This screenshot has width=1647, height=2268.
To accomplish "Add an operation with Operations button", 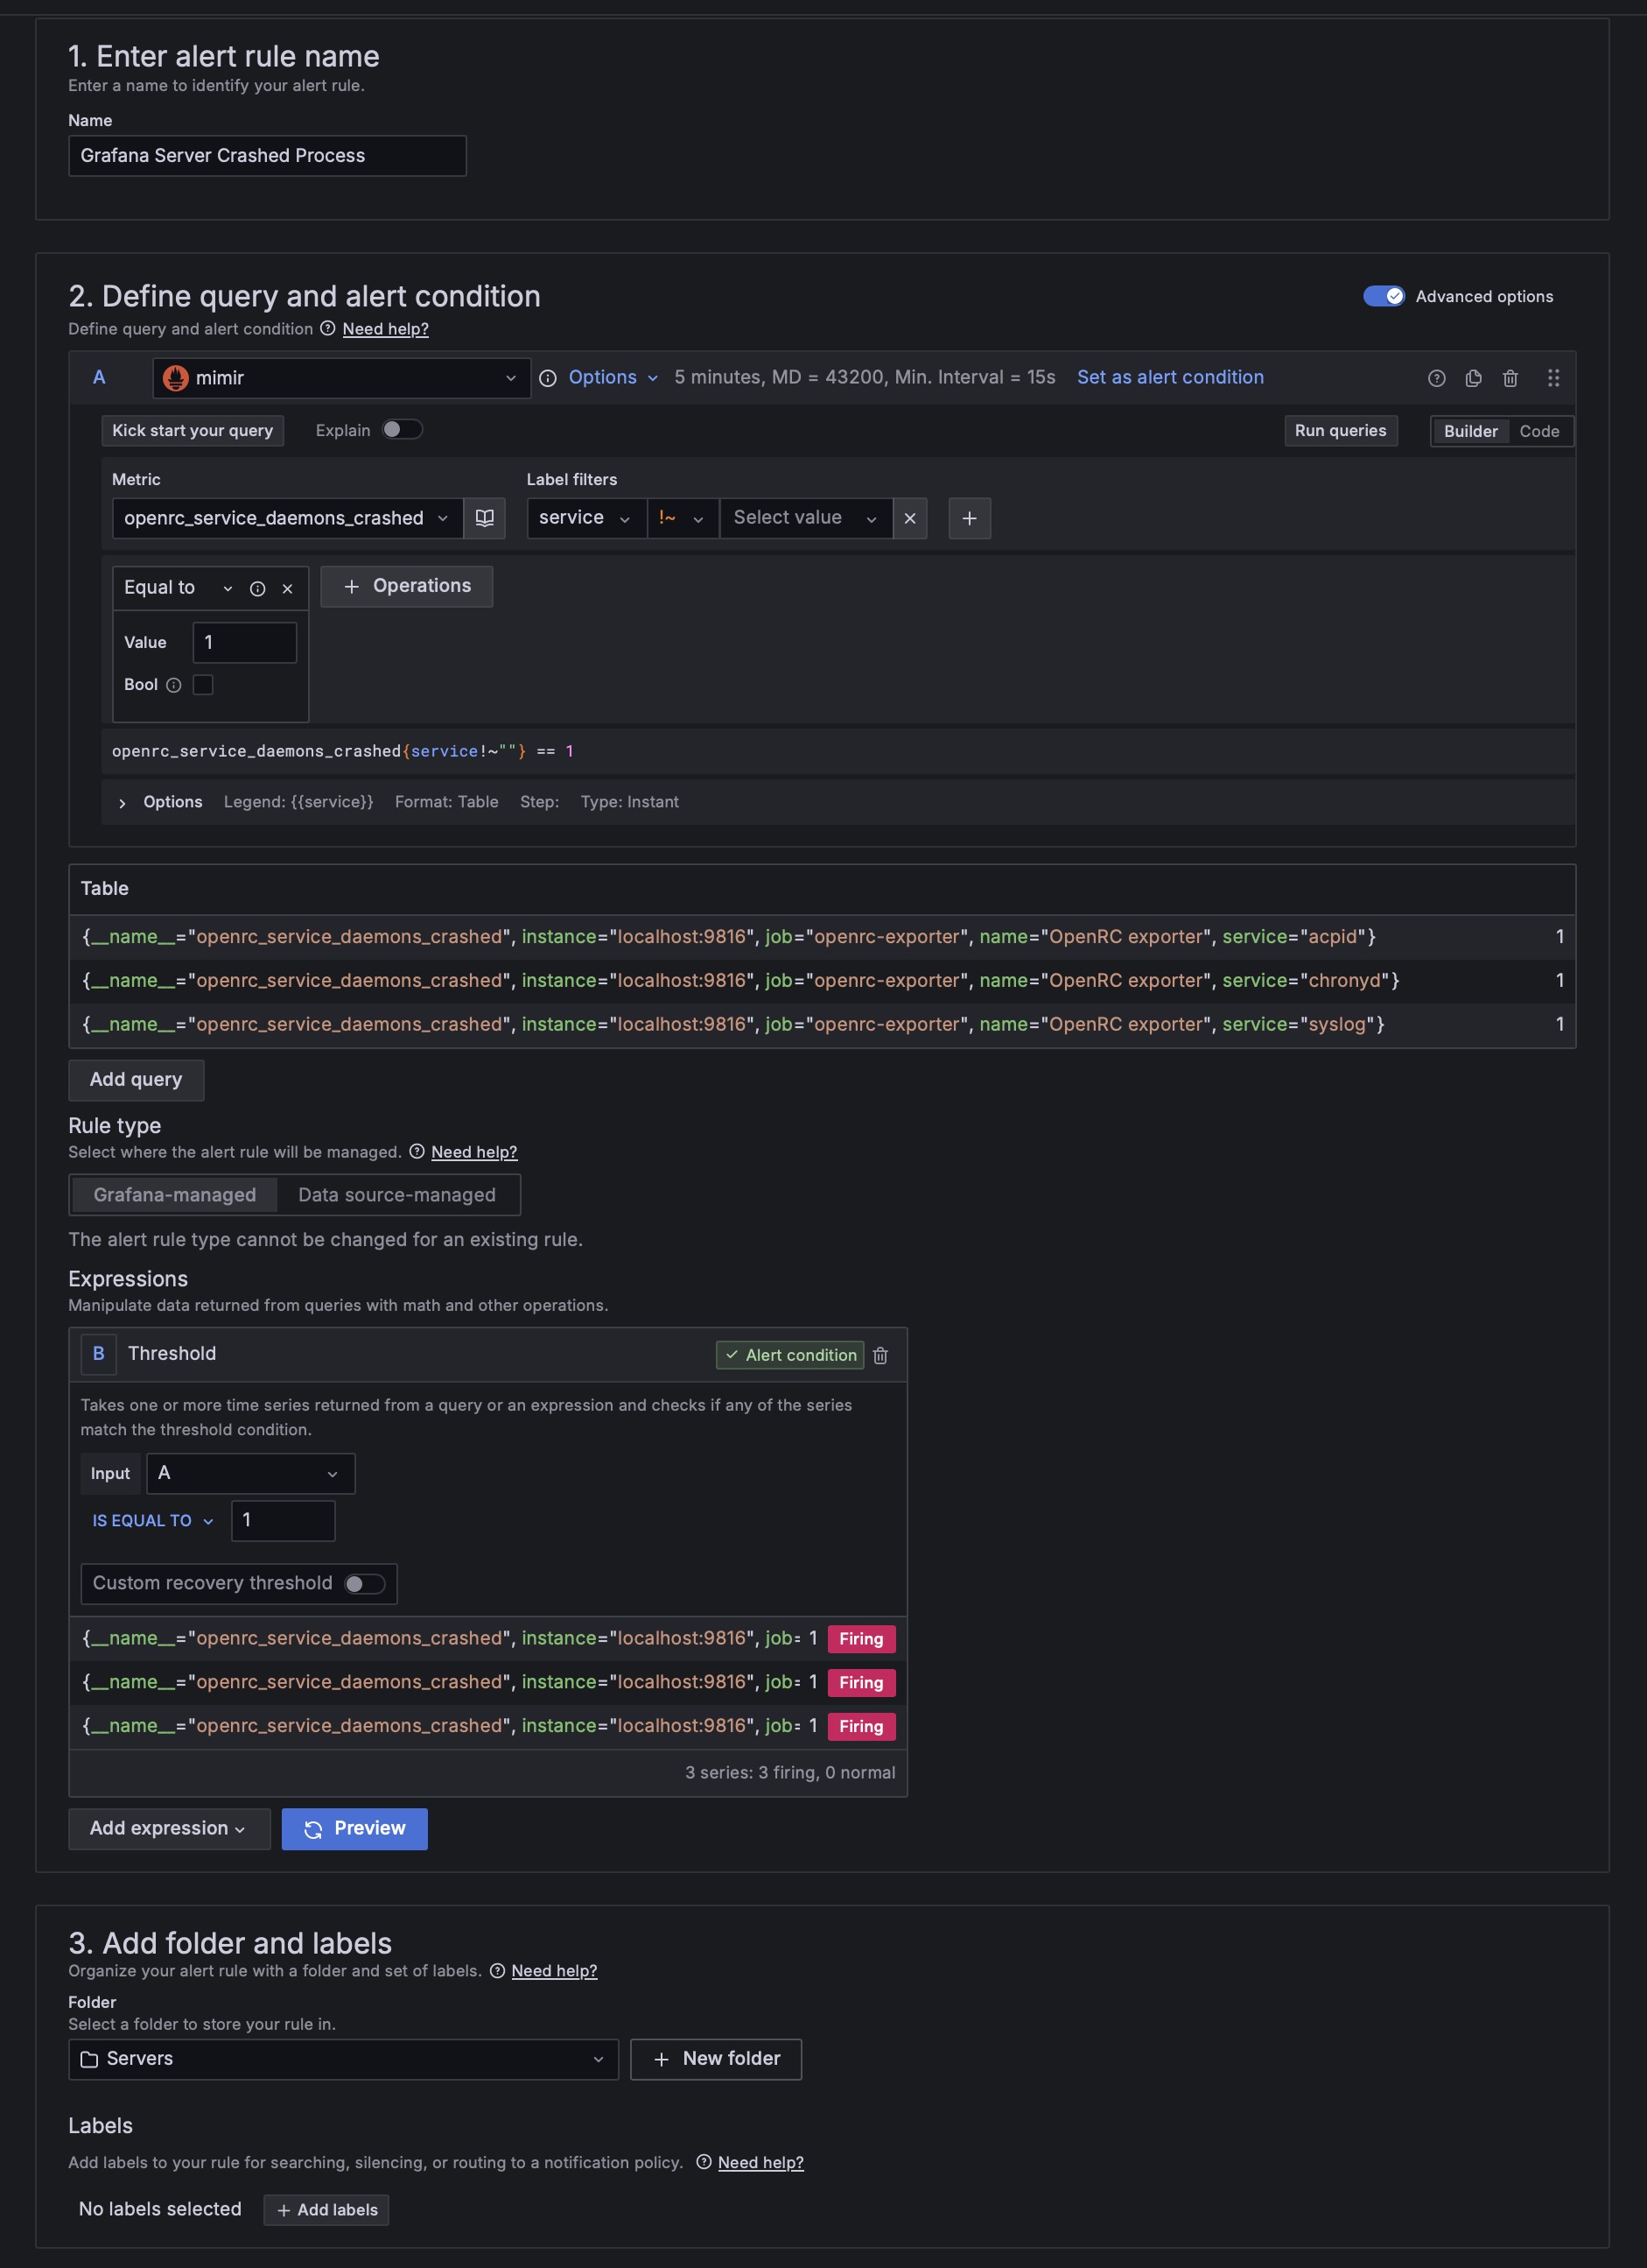I will click(407, 586).
